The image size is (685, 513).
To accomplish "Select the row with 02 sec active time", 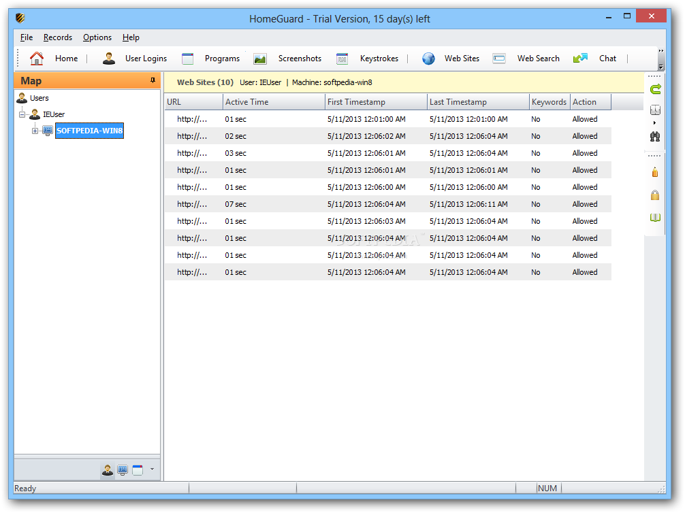I will click(x=388, y=136).
